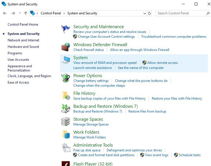Expand the chevron before Control Panel breadcrumb
The height and width of the screenshot is (166, 211).
37,13
